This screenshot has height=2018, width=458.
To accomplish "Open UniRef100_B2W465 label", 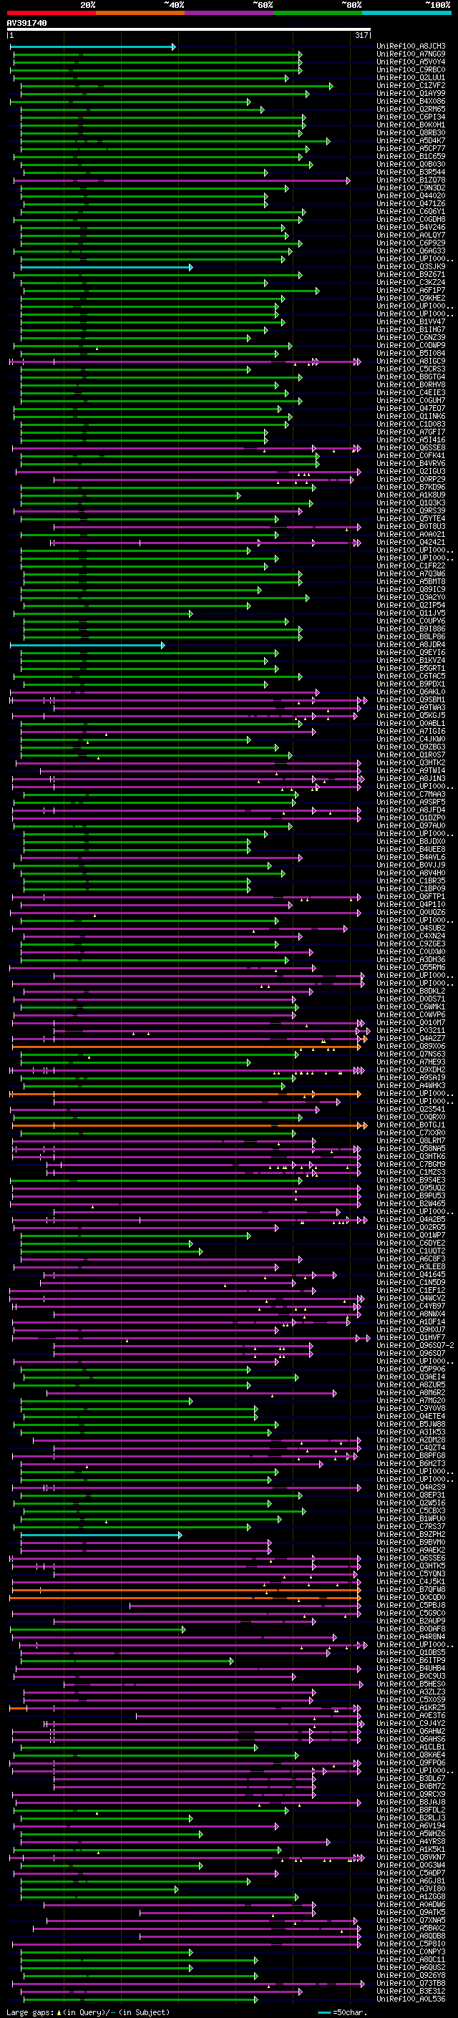I will [x=411, y=1203].
